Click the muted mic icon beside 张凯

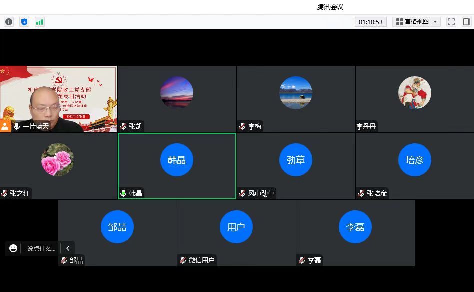click(123, 127)
